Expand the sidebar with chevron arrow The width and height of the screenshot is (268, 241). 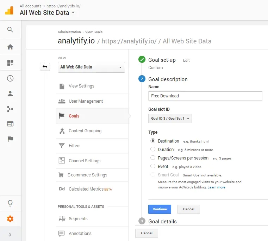10,234
